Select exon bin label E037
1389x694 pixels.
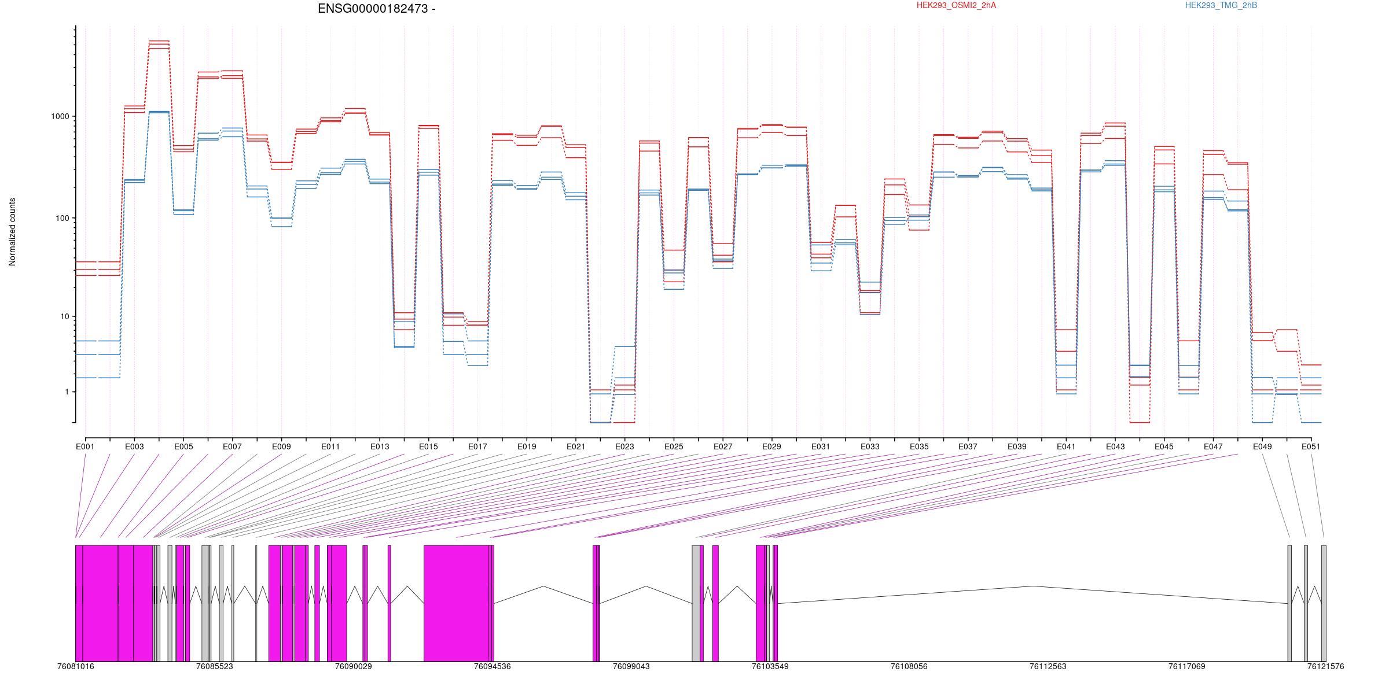pyautogui.click(x=968, y=446)
